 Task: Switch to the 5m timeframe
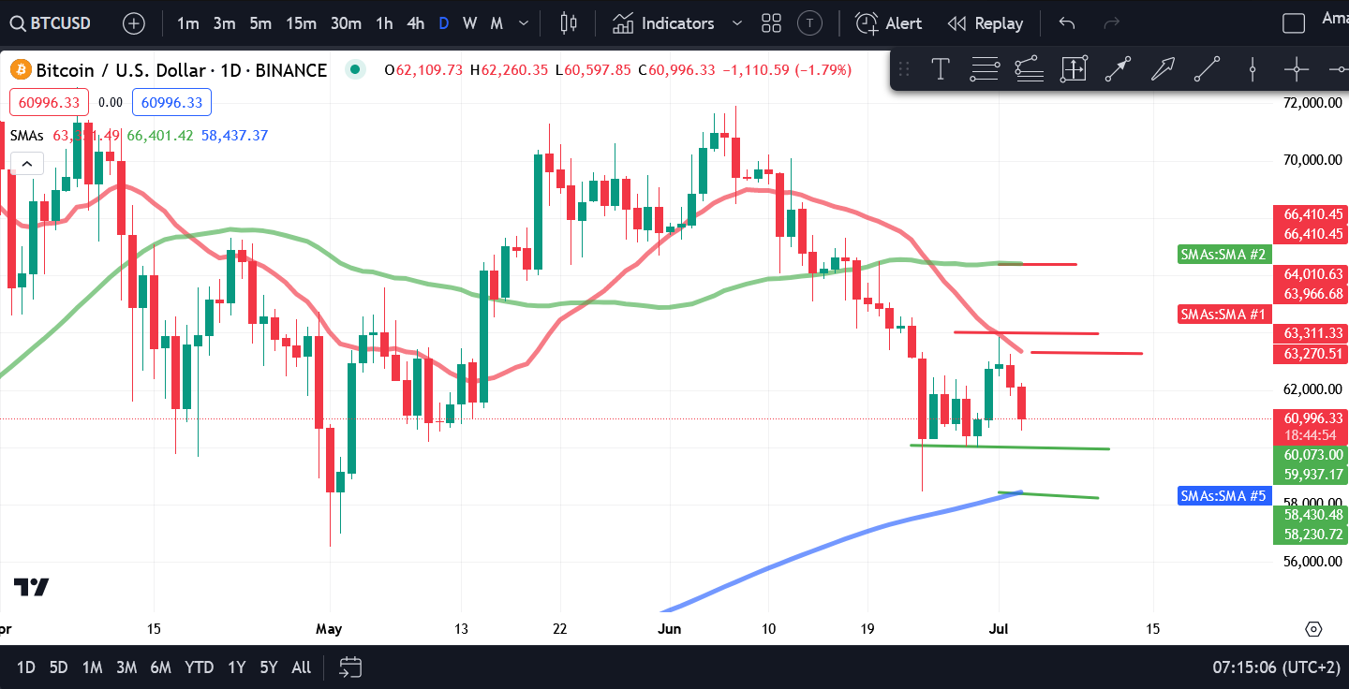260,23
